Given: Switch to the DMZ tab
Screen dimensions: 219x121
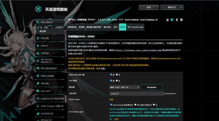Looking at the screenshot, I should [x=115, y=27].
